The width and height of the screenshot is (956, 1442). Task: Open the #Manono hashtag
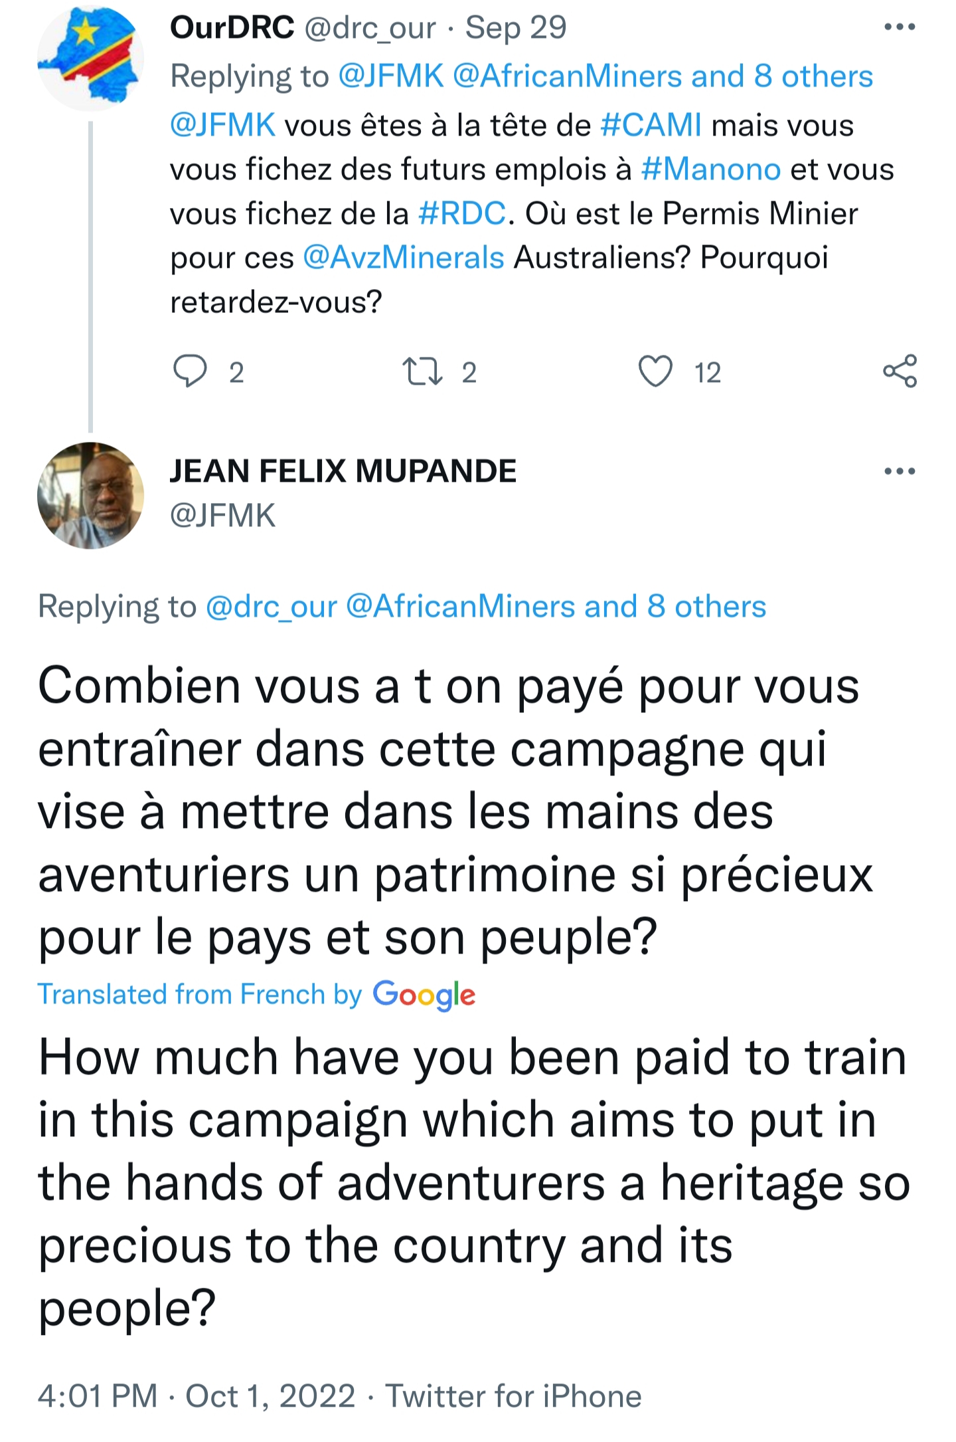coord(710,169)
